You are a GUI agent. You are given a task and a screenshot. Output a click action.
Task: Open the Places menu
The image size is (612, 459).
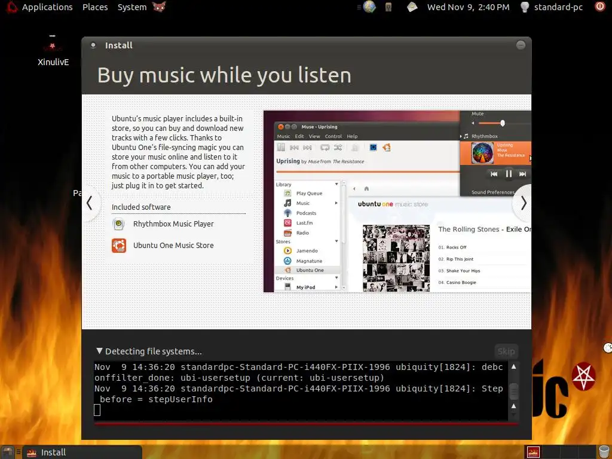coord(95,7)
